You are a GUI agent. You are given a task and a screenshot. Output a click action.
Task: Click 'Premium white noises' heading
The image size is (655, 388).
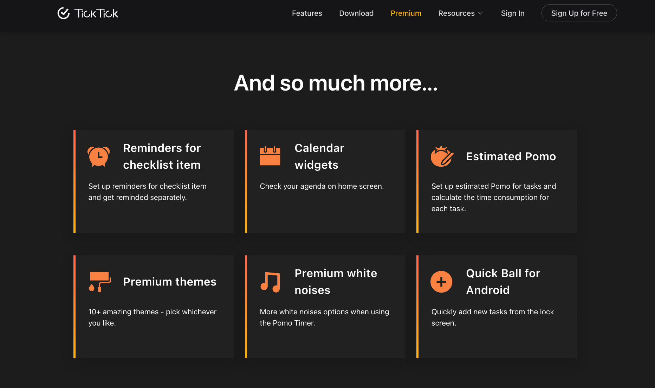coord(336,282)
